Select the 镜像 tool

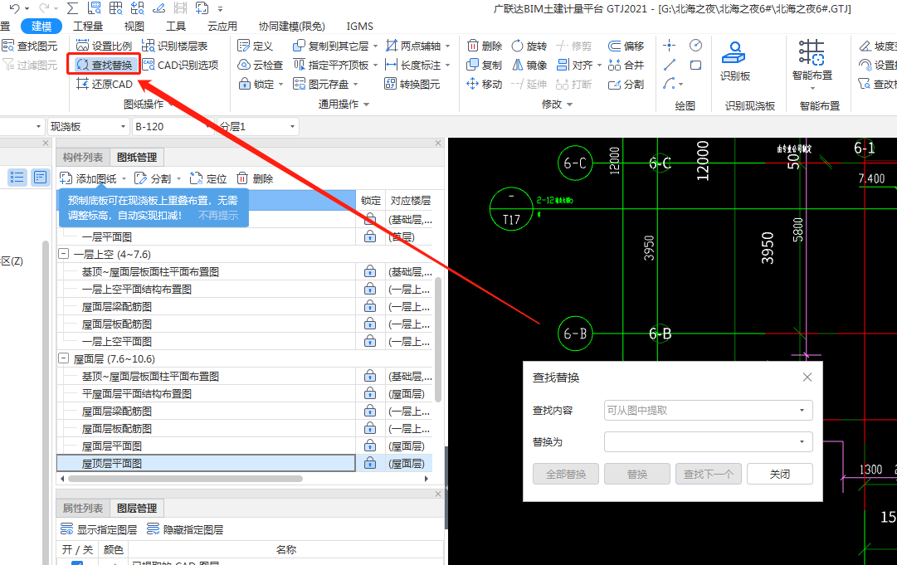(x=529, y=65)
